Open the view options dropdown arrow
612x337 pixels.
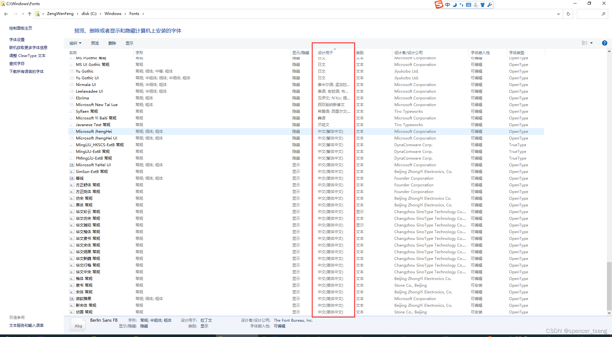click(x=591, y=43)
